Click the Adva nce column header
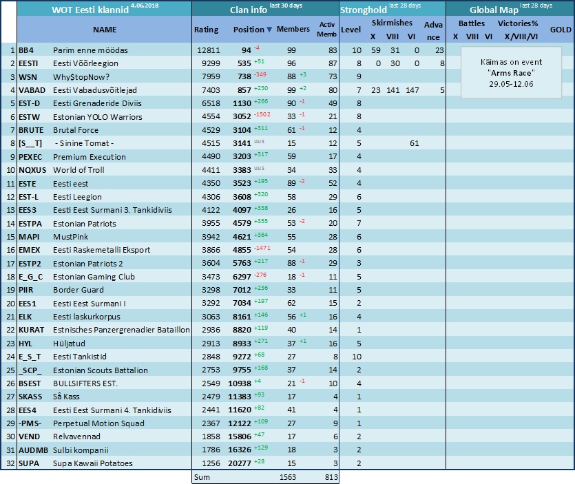 (433, 31)
